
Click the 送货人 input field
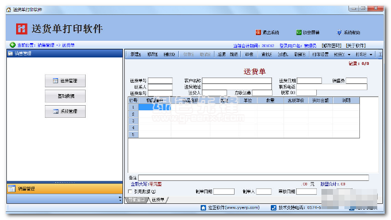(x=214, y=93)
